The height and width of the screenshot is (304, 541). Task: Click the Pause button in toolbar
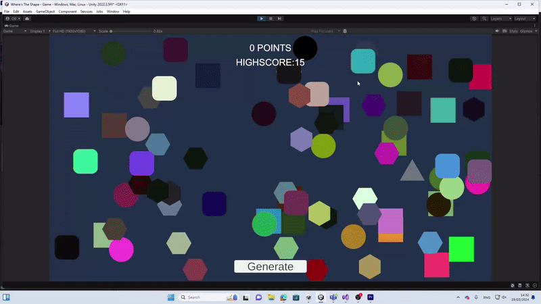coord(270,18)
